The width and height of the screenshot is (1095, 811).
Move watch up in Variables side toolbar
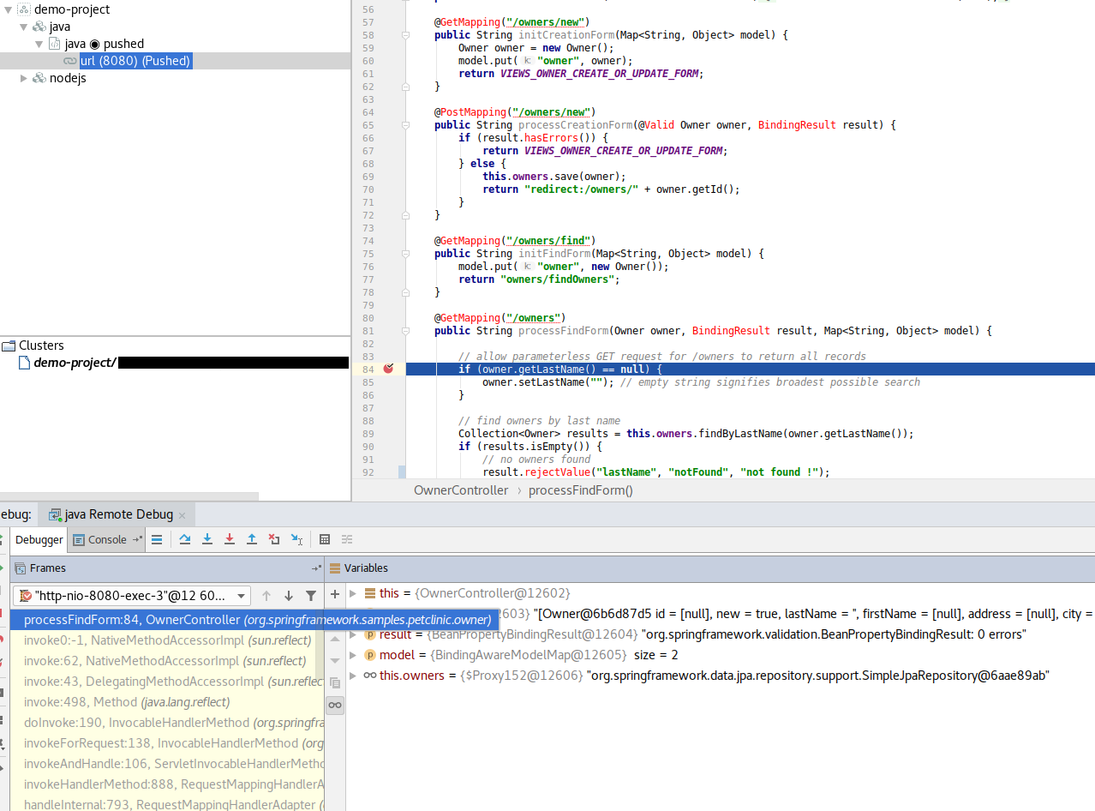[335, 639]
